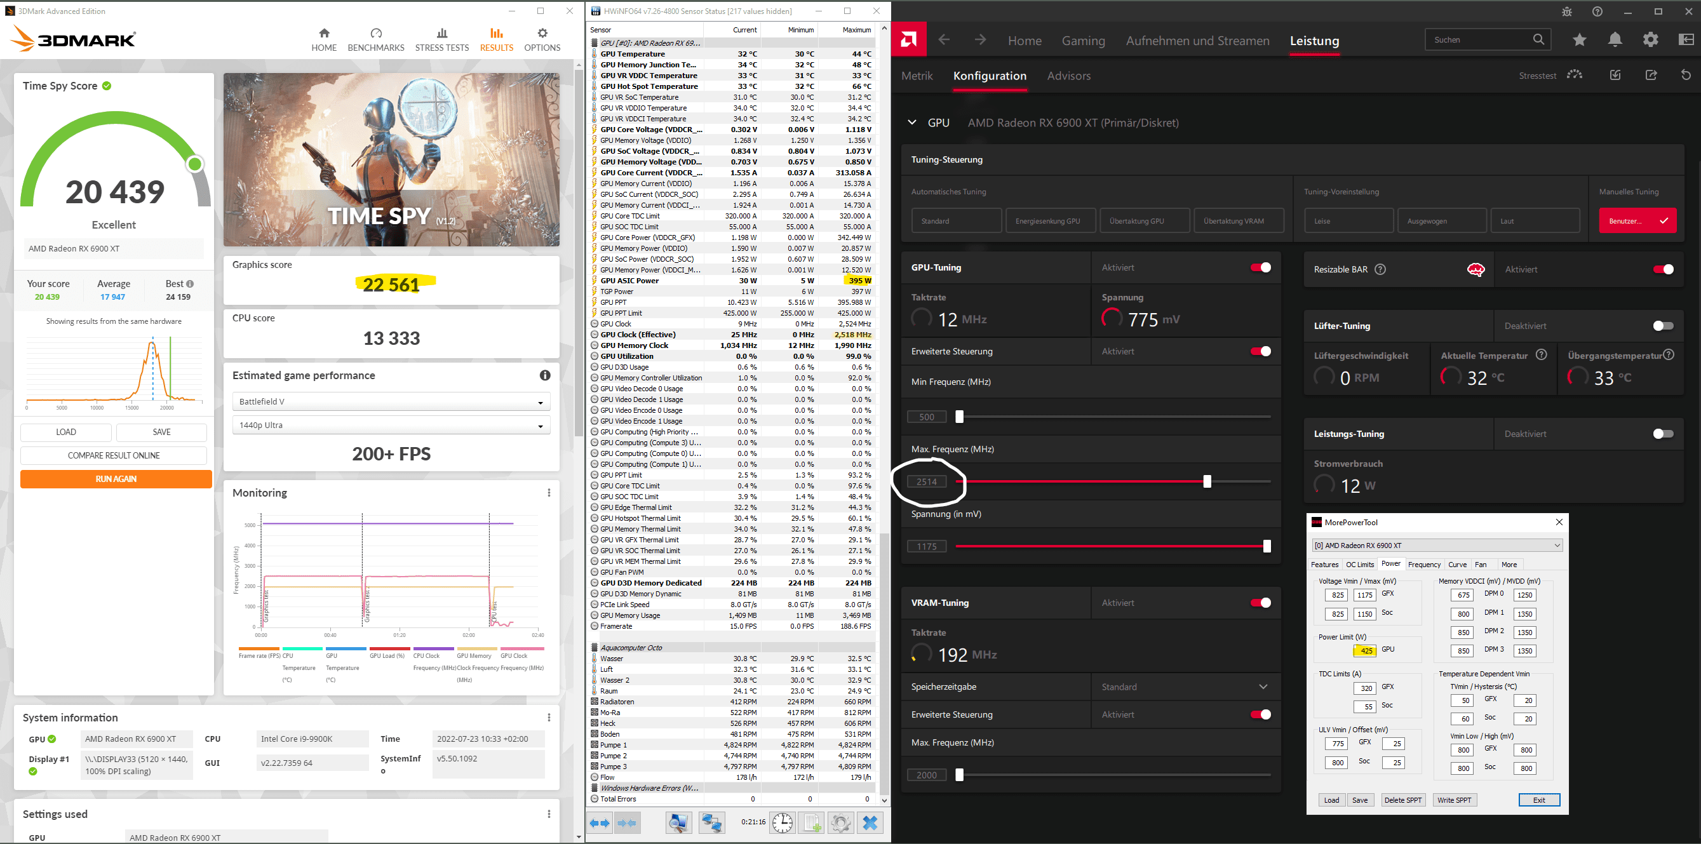The width and height of the screenshot is (1701, 844).
Task: Click the AMD Software star favorites icon
Action: (x=1579, y=40)
